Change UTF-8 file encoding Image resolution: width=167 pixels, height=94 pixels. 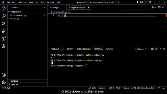click(111, 88)
